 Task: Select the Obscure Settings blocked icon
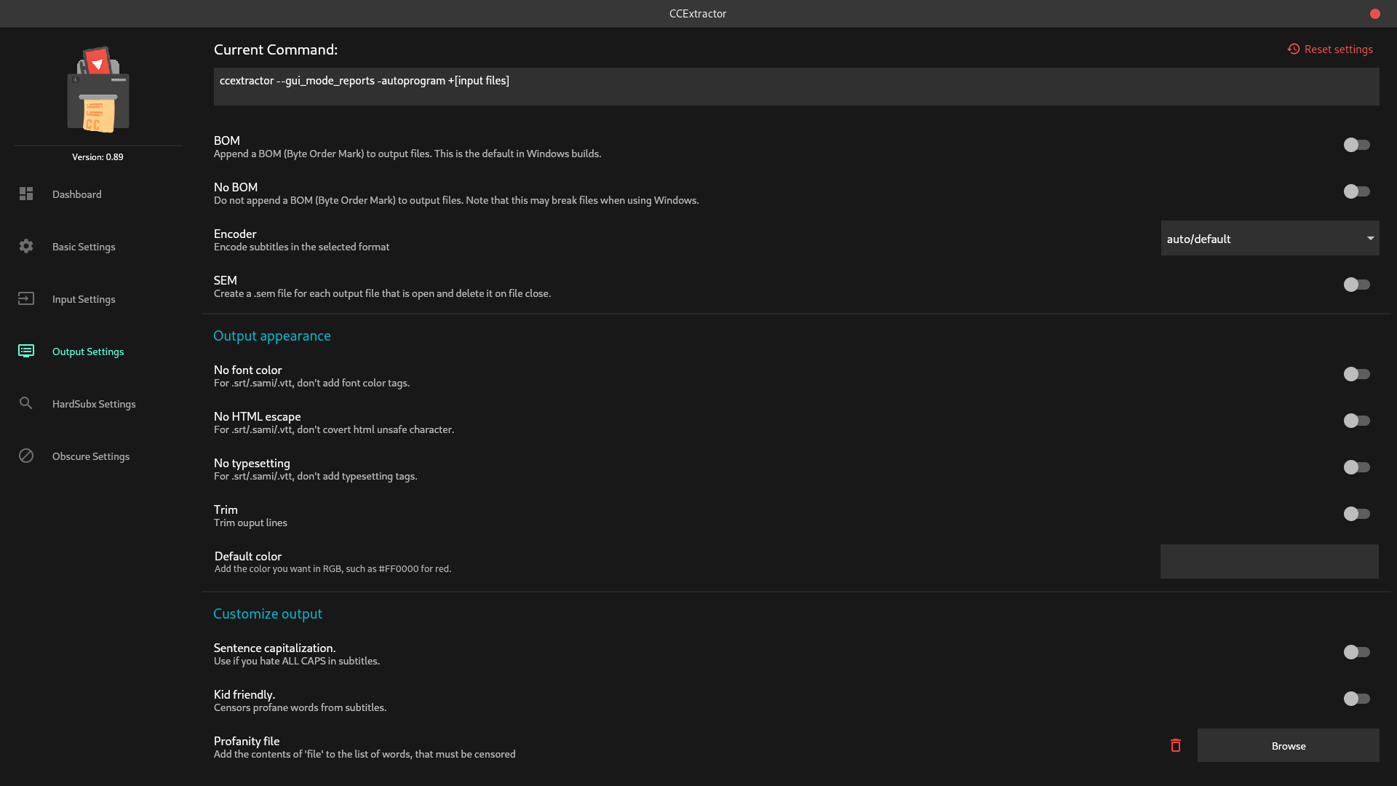[x=26, y=456]
